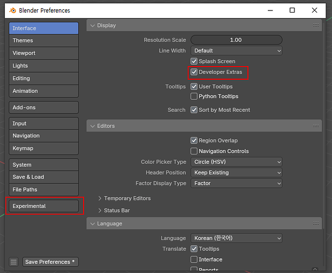The image size is (332, 273).
Task: Open the Add-ons section
Action: [44, 108]
